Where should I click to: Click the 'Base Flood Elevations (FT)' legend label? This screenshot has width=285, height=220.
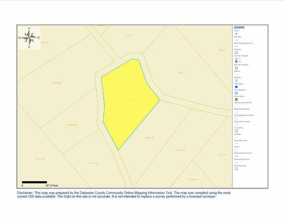point(244,43)
